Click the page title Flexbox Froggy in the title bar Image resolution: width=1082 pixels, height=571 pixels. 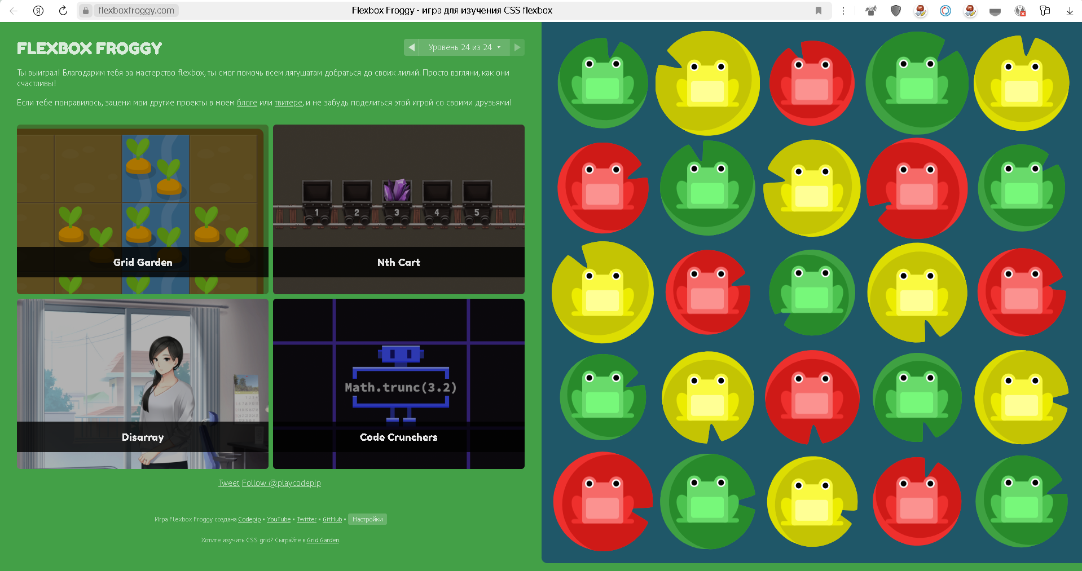pos(452,10)
